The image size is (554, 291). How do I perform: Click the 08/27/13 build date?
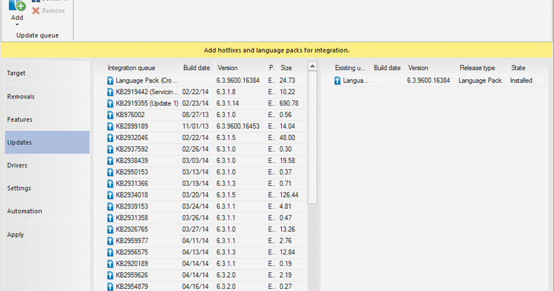(195, 114)
